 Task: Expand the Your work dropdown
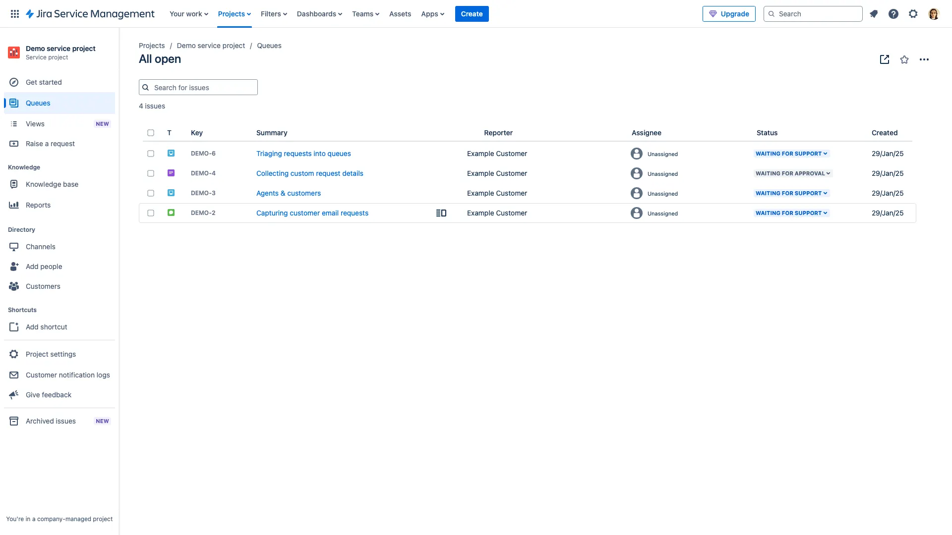(189, 14)
